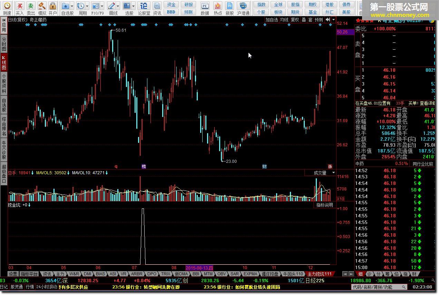Toggle the 复权 price adjustment option
Image resolution: width=439 pixels, height=295 pixels.
[x=295, y=20]
